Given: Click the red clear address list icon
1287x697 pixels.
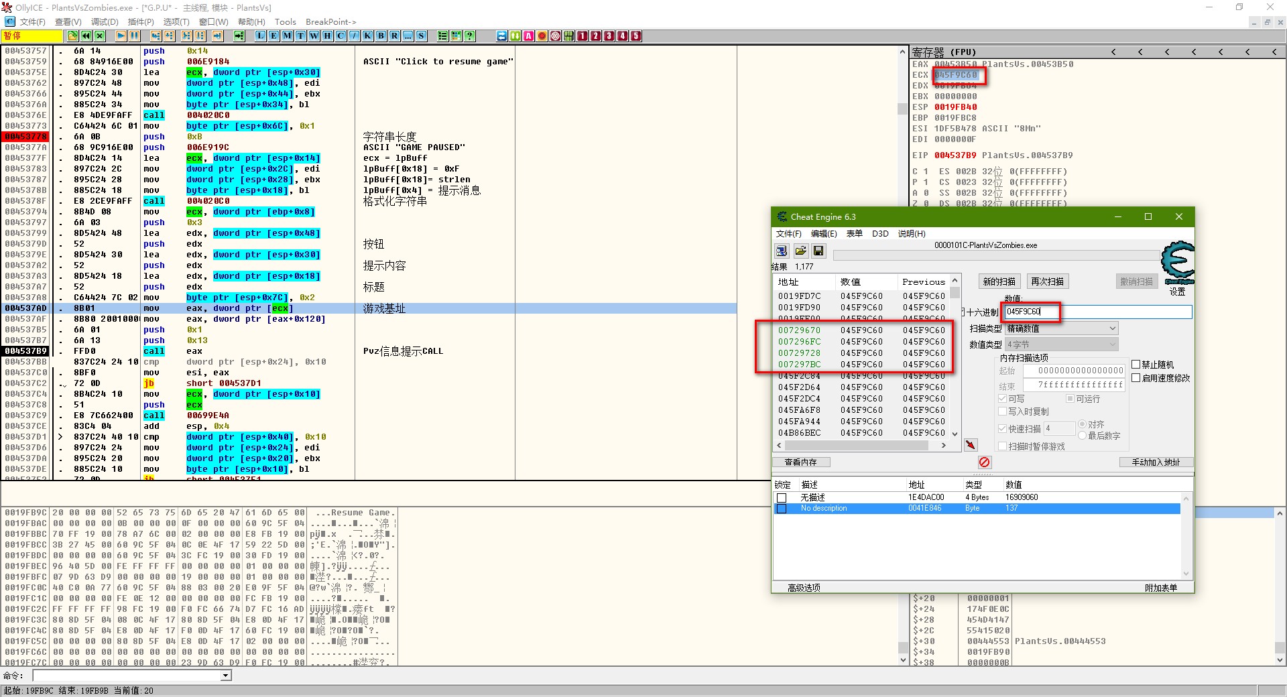Looking at the screenshot, I should tap(984, 462).
